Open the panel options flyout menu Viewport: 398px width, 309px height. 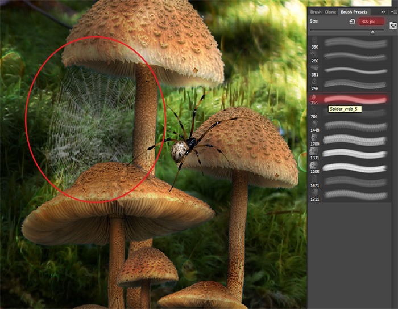tap(394, 12)
